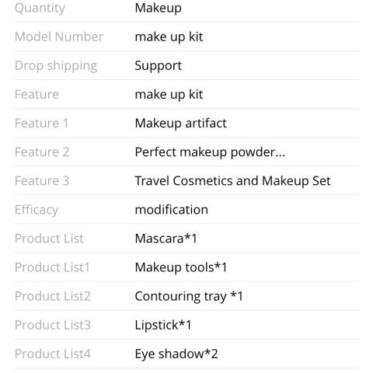Click the Quantity label
Image resolution: width=373 pixels, height=373 pixels.
click(40, 9)
